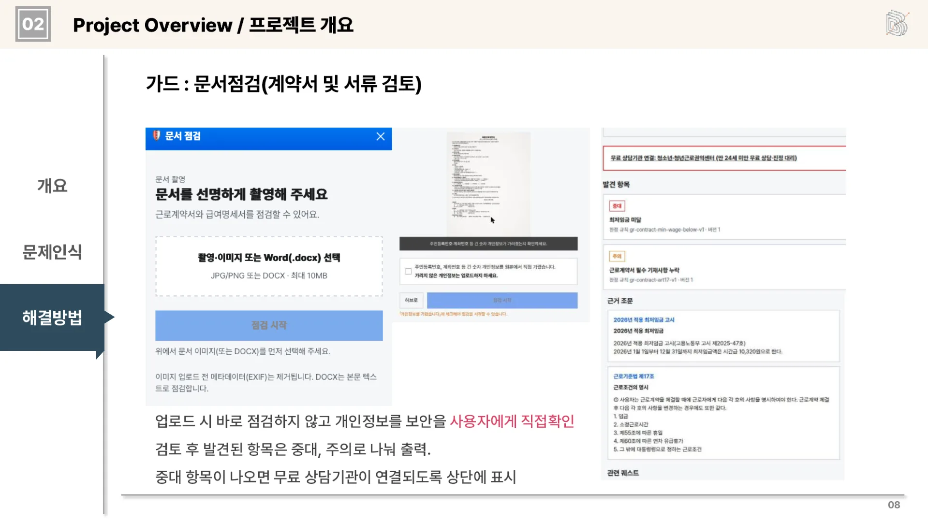Click the 위에서 문서 이미지 먼저 선택해 주세요 hint
This screenshot has width=928, height=522.
coord(243,351)
